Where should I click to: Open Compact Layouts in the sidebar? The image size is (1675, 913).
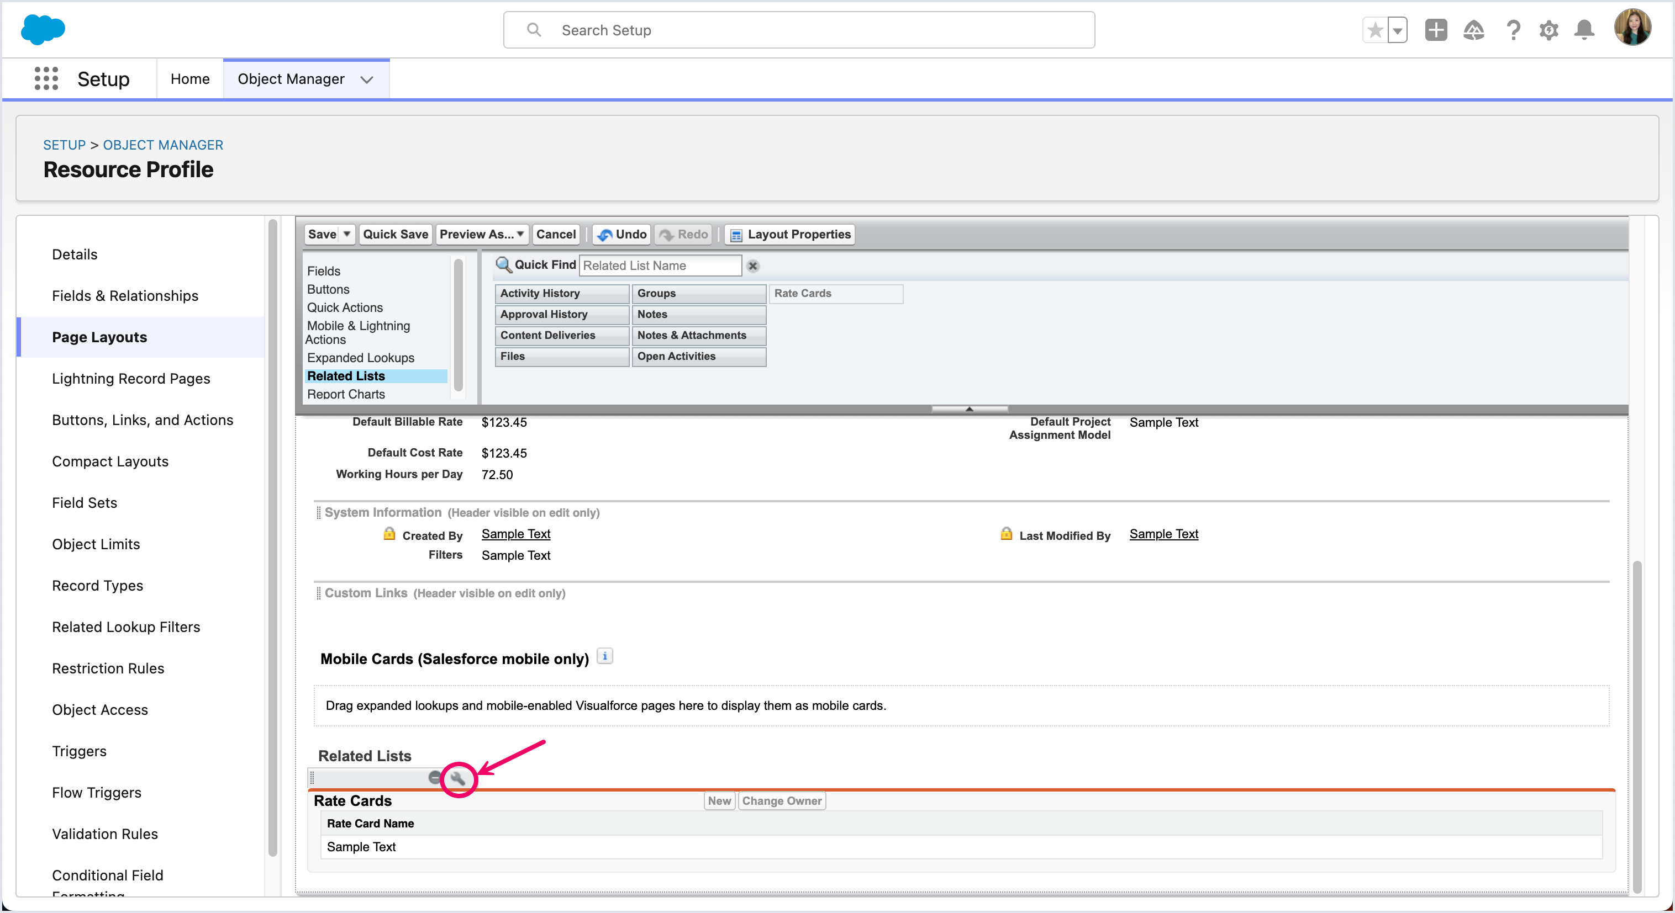point(110,461)
